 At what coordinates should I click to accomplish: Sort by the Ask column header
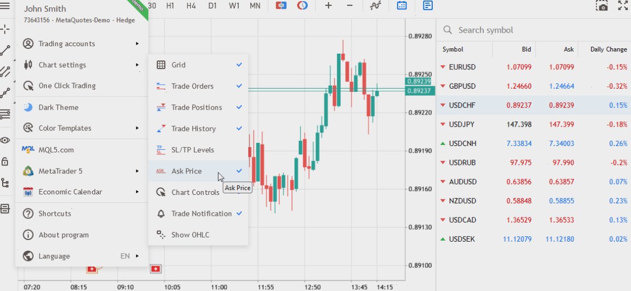tap(569, 49)
